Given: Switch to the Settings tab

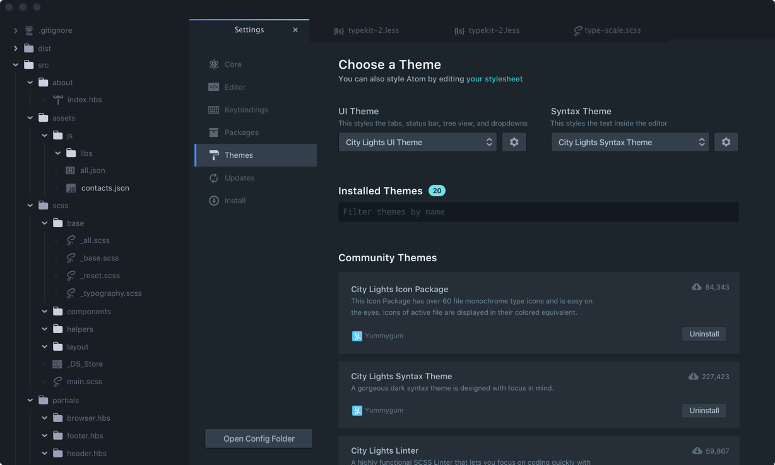Looking at the screenshot, I should click(x=249, y=30).
